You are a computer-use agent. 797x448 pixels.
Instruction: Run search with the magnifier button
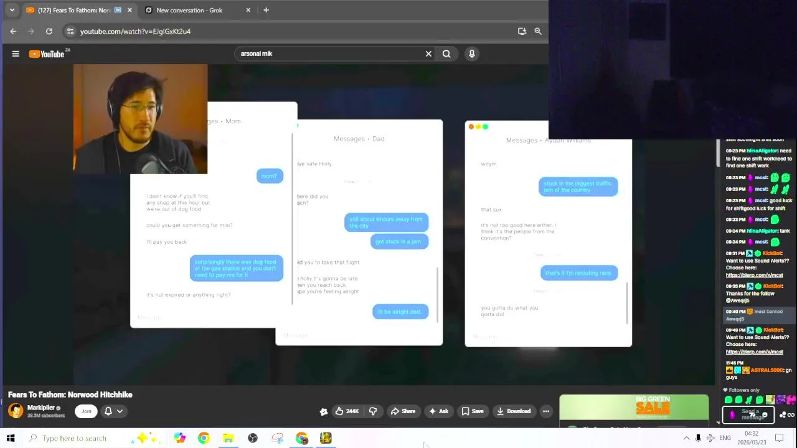coord(446,54)
